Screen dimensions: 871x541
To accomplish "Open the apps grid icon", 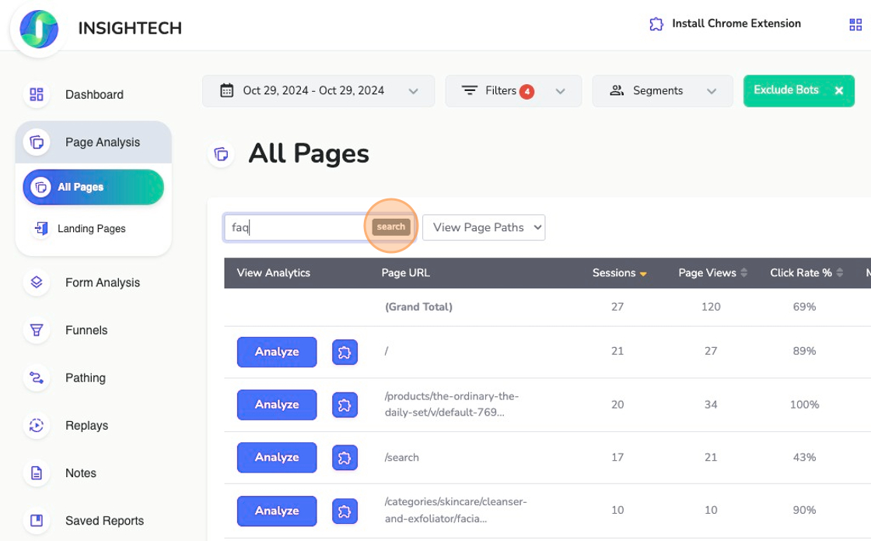I will pos(855,25).
